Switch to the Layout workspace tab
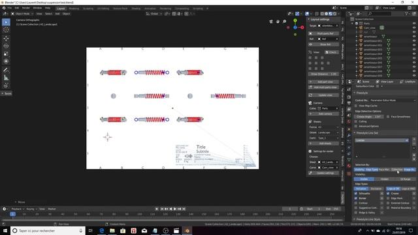Image resolution: width=418 pixels, height=235 pixels. [x=61, y=8]
